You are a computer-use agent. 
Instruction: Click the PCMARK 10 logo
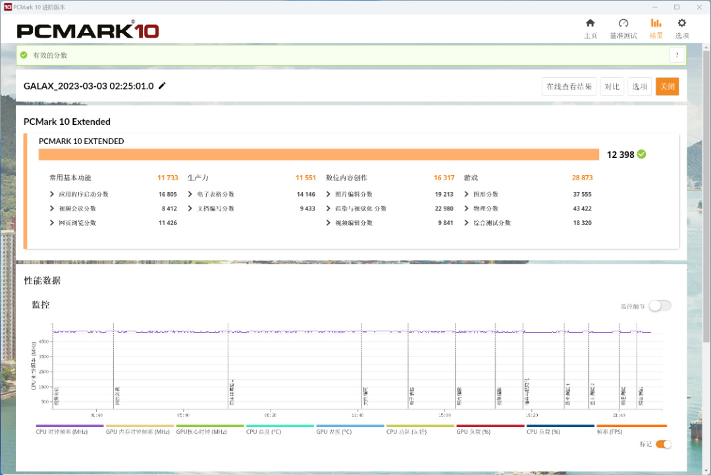88,30
